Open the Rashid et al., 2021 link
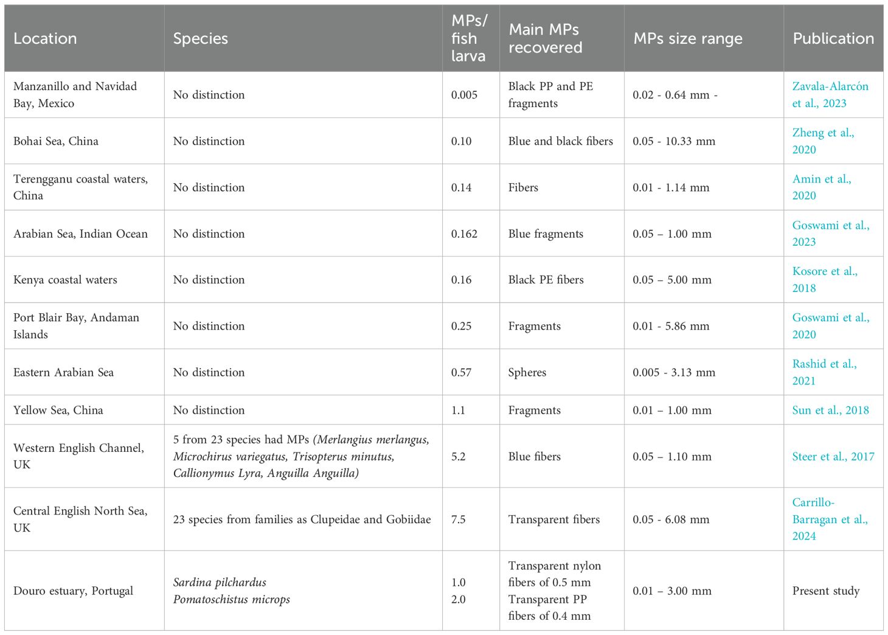The width and height of the screenshot is (888, 635). 824,372
